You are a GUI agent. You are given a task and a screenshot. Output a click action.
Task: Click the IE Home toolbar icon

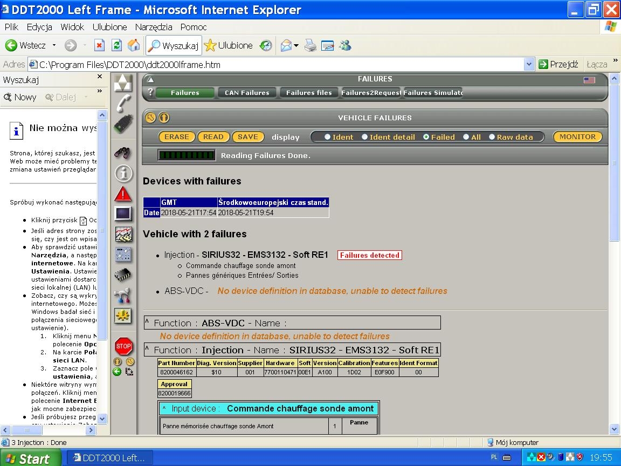click(x=134, y=45)
